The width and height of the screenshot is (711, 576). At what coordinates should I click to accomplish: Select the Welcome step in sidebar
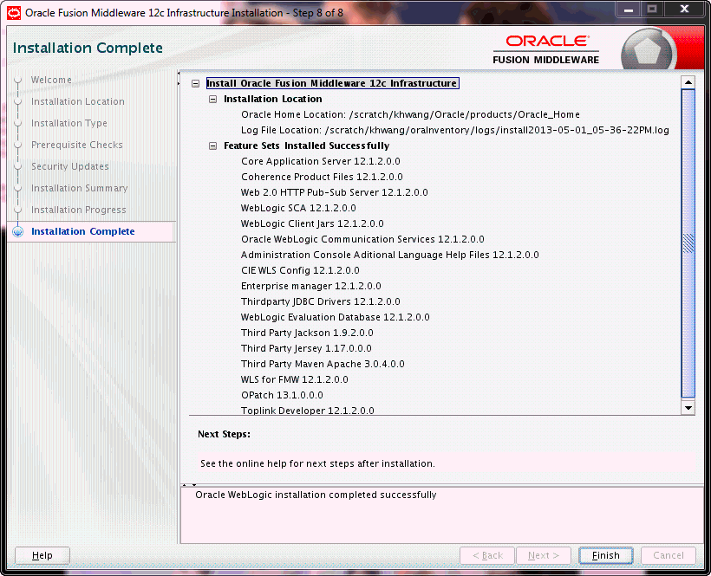pyautogui.click(x=51, y=80)
